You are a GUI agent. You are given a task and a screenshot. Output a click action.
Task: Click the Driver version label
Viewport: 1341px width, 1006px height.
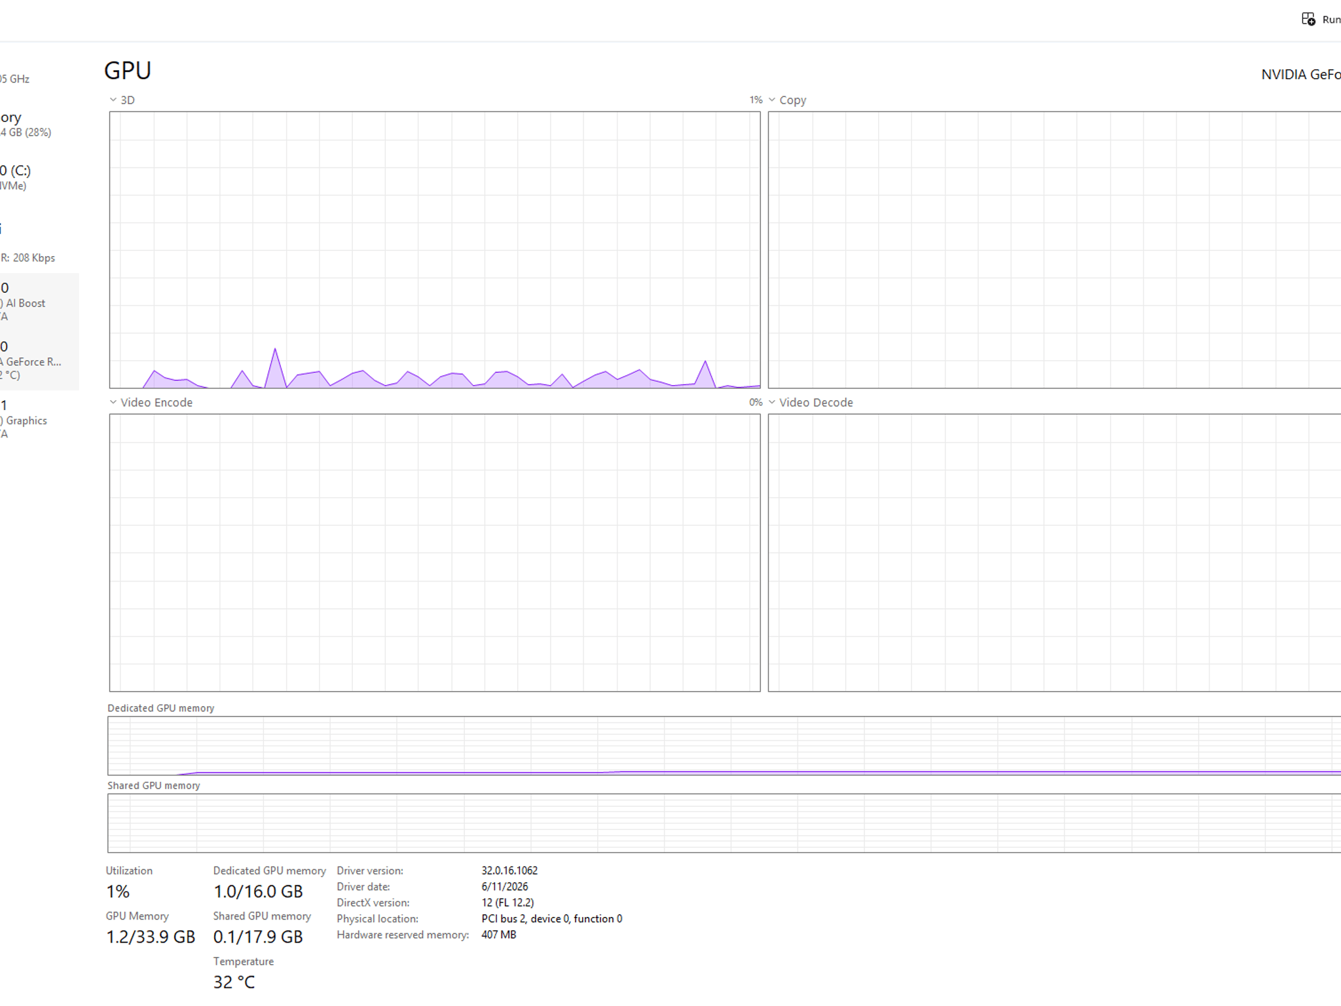[x=370, y=870]
